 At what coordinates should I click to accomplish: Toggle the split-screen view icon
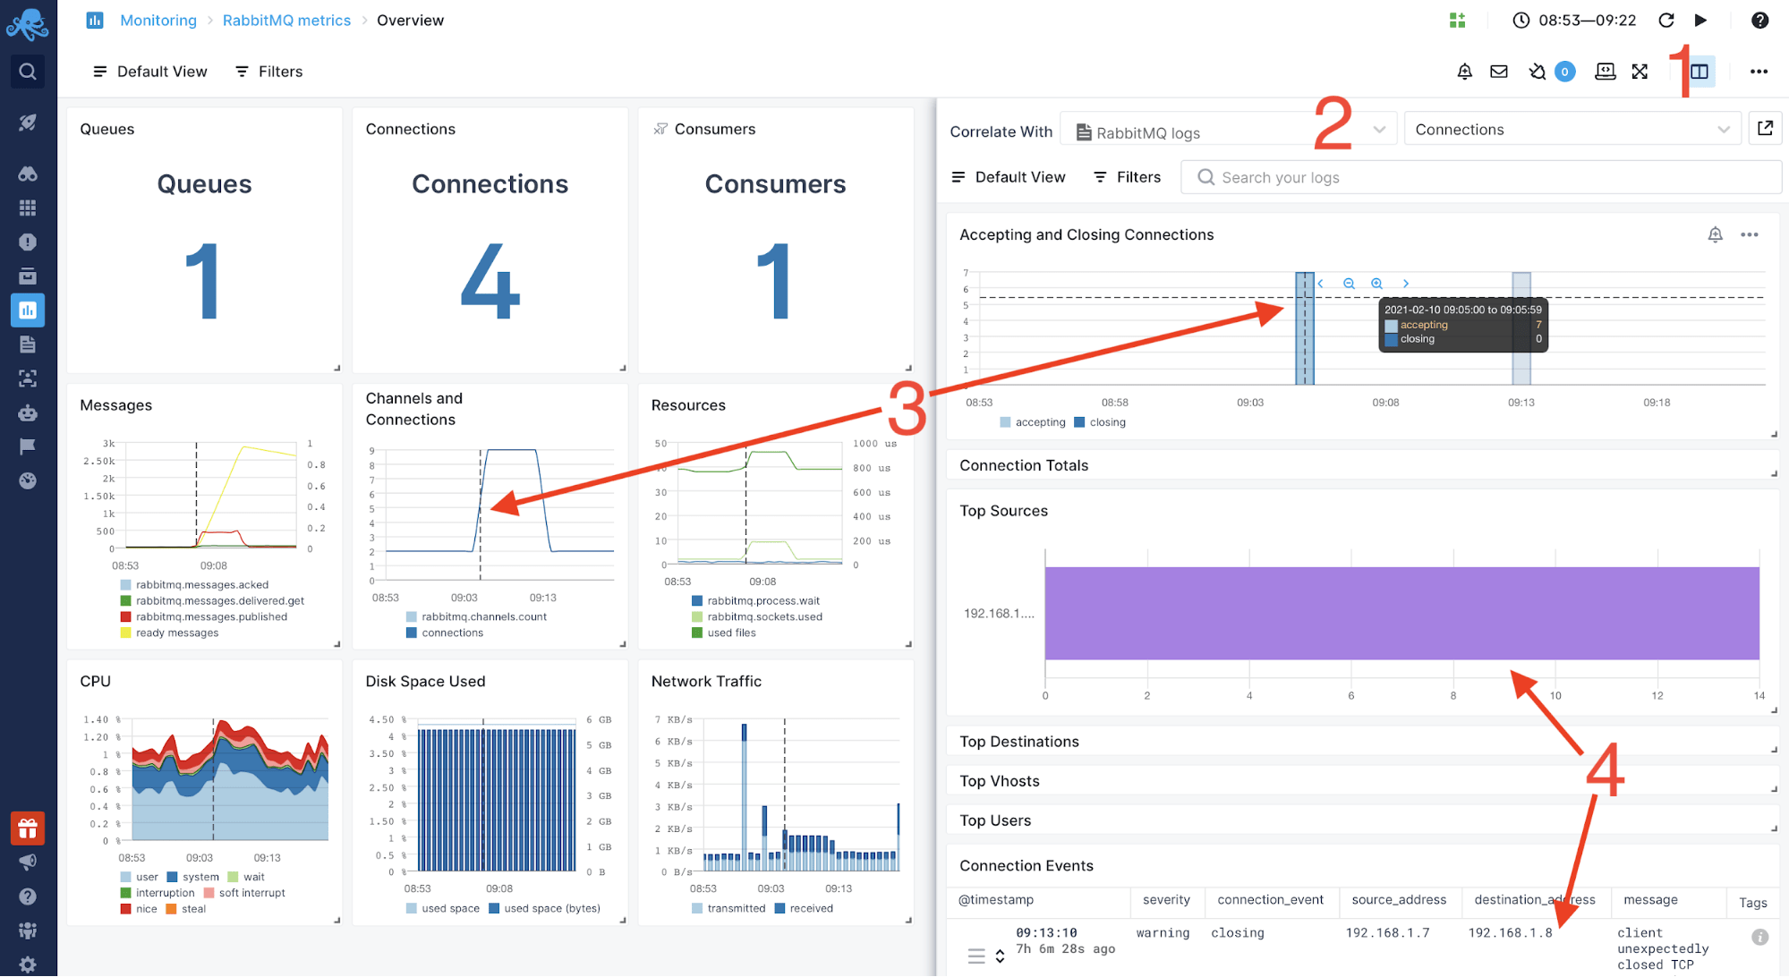1700,72
